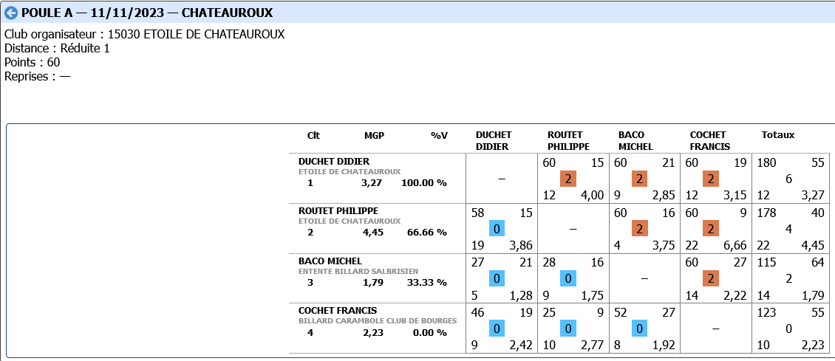Click the Points : 60 line
This screenshot has height=361, width=835.
coord(32,62)
